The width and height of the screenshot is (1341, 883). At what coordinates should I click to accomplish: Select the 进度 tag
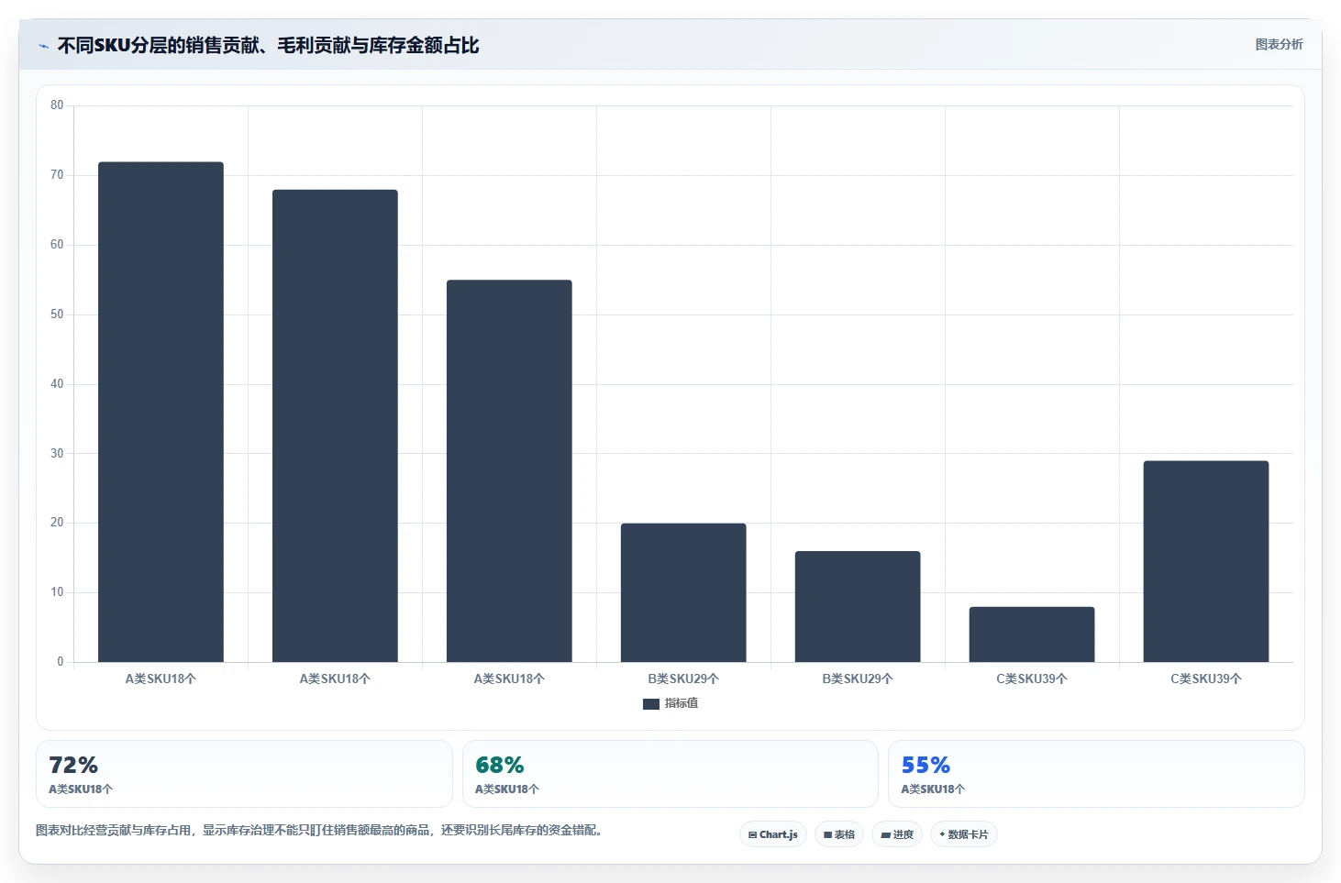(x=897, y=834)
